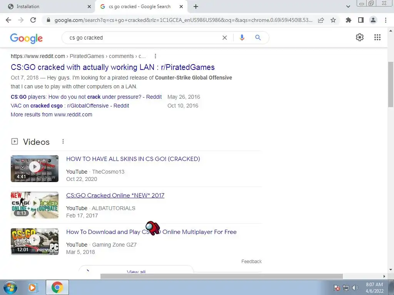Viewport: 394px width, 295px height.
Task: Close the cs go cracked search tab
Action: 181,7
